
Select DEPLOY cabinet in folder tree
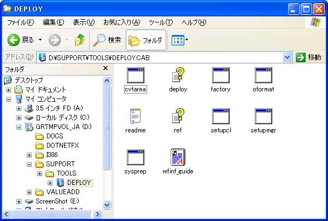(79, 183)
